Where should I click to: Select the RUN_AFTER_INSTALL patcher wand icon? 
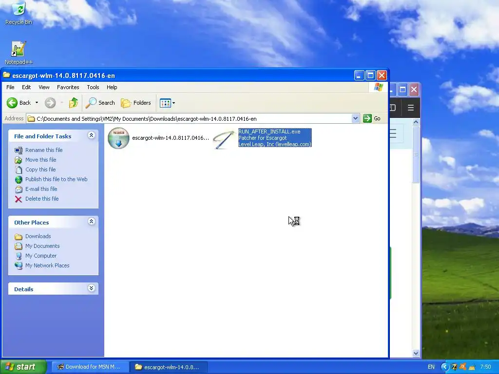224,139
